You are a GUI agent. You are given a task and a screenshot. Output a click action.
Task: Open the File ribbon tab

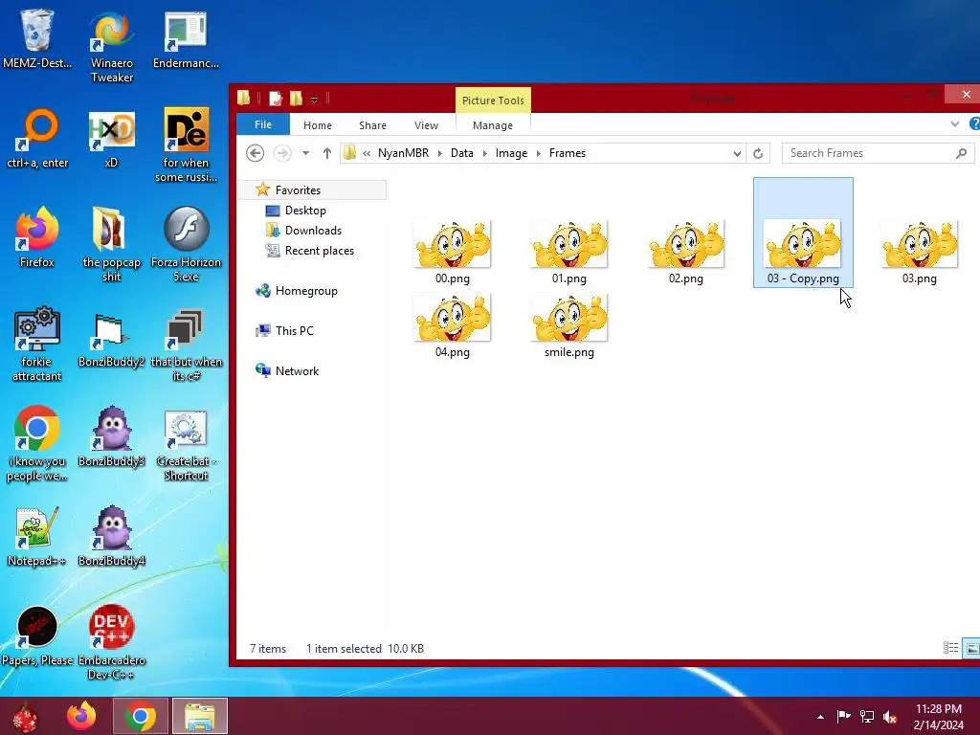click(x=263, y=124)
